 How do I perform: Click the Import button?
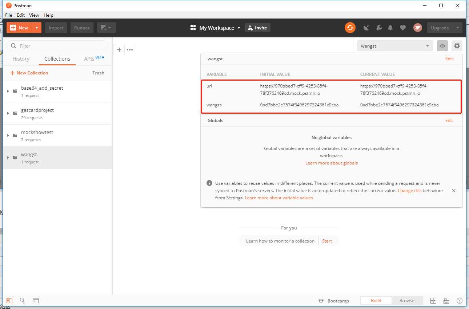click(x=56, y=28)
